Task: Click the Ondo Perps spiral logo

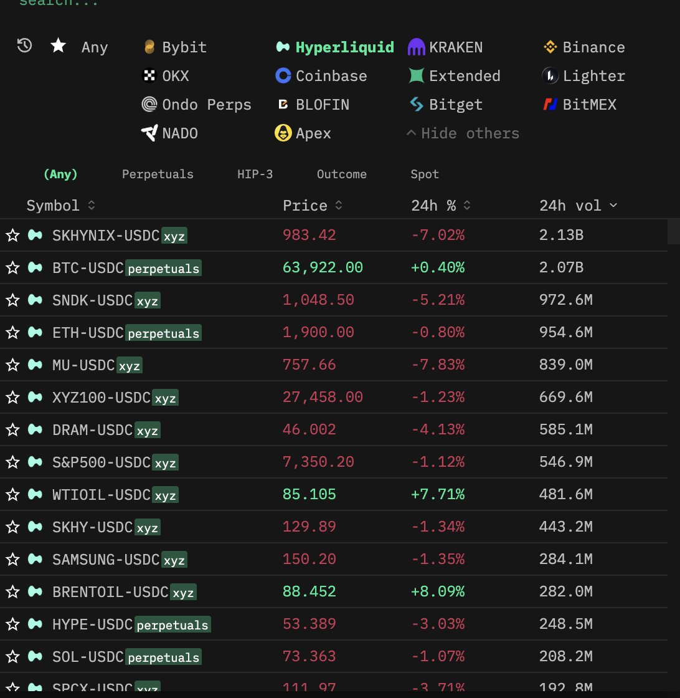Action: (149, 104)
